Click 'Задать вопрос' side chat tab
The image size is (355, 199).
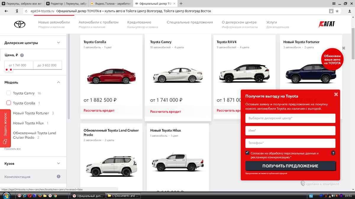pyautogui.click(x=5, y=128)
